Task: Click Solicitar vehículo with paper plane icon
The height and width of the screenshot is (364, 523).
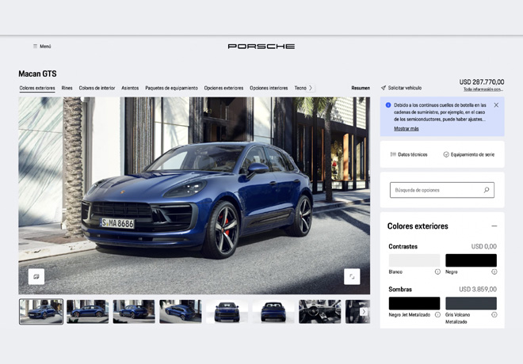Action: 401,88
